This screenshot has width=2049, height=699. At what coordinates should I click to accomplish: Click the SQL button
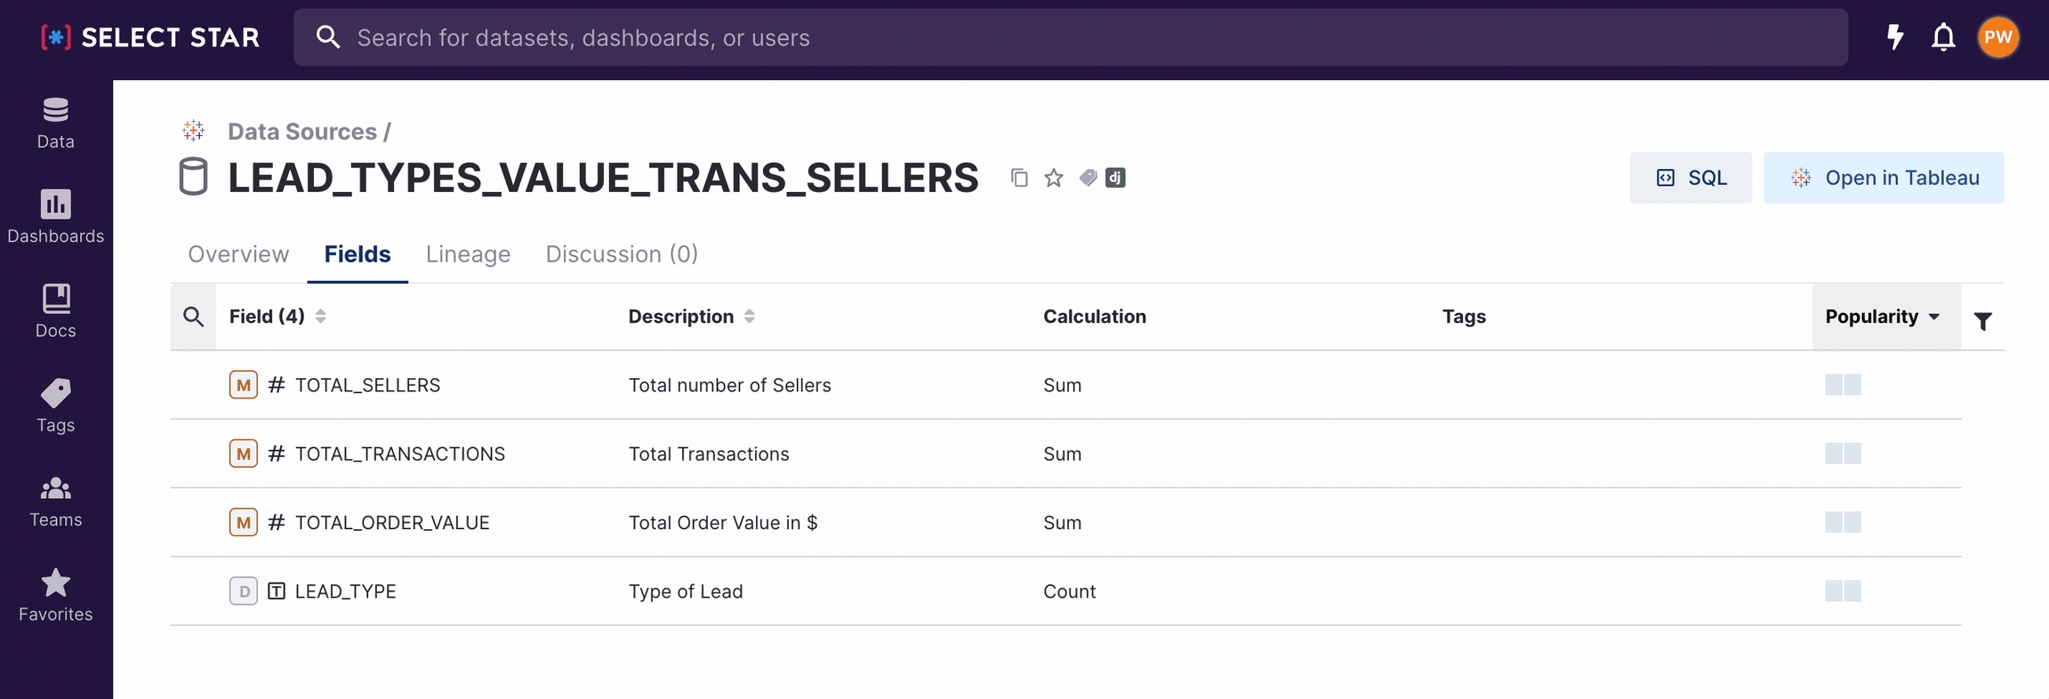(x=1691, y=178)
